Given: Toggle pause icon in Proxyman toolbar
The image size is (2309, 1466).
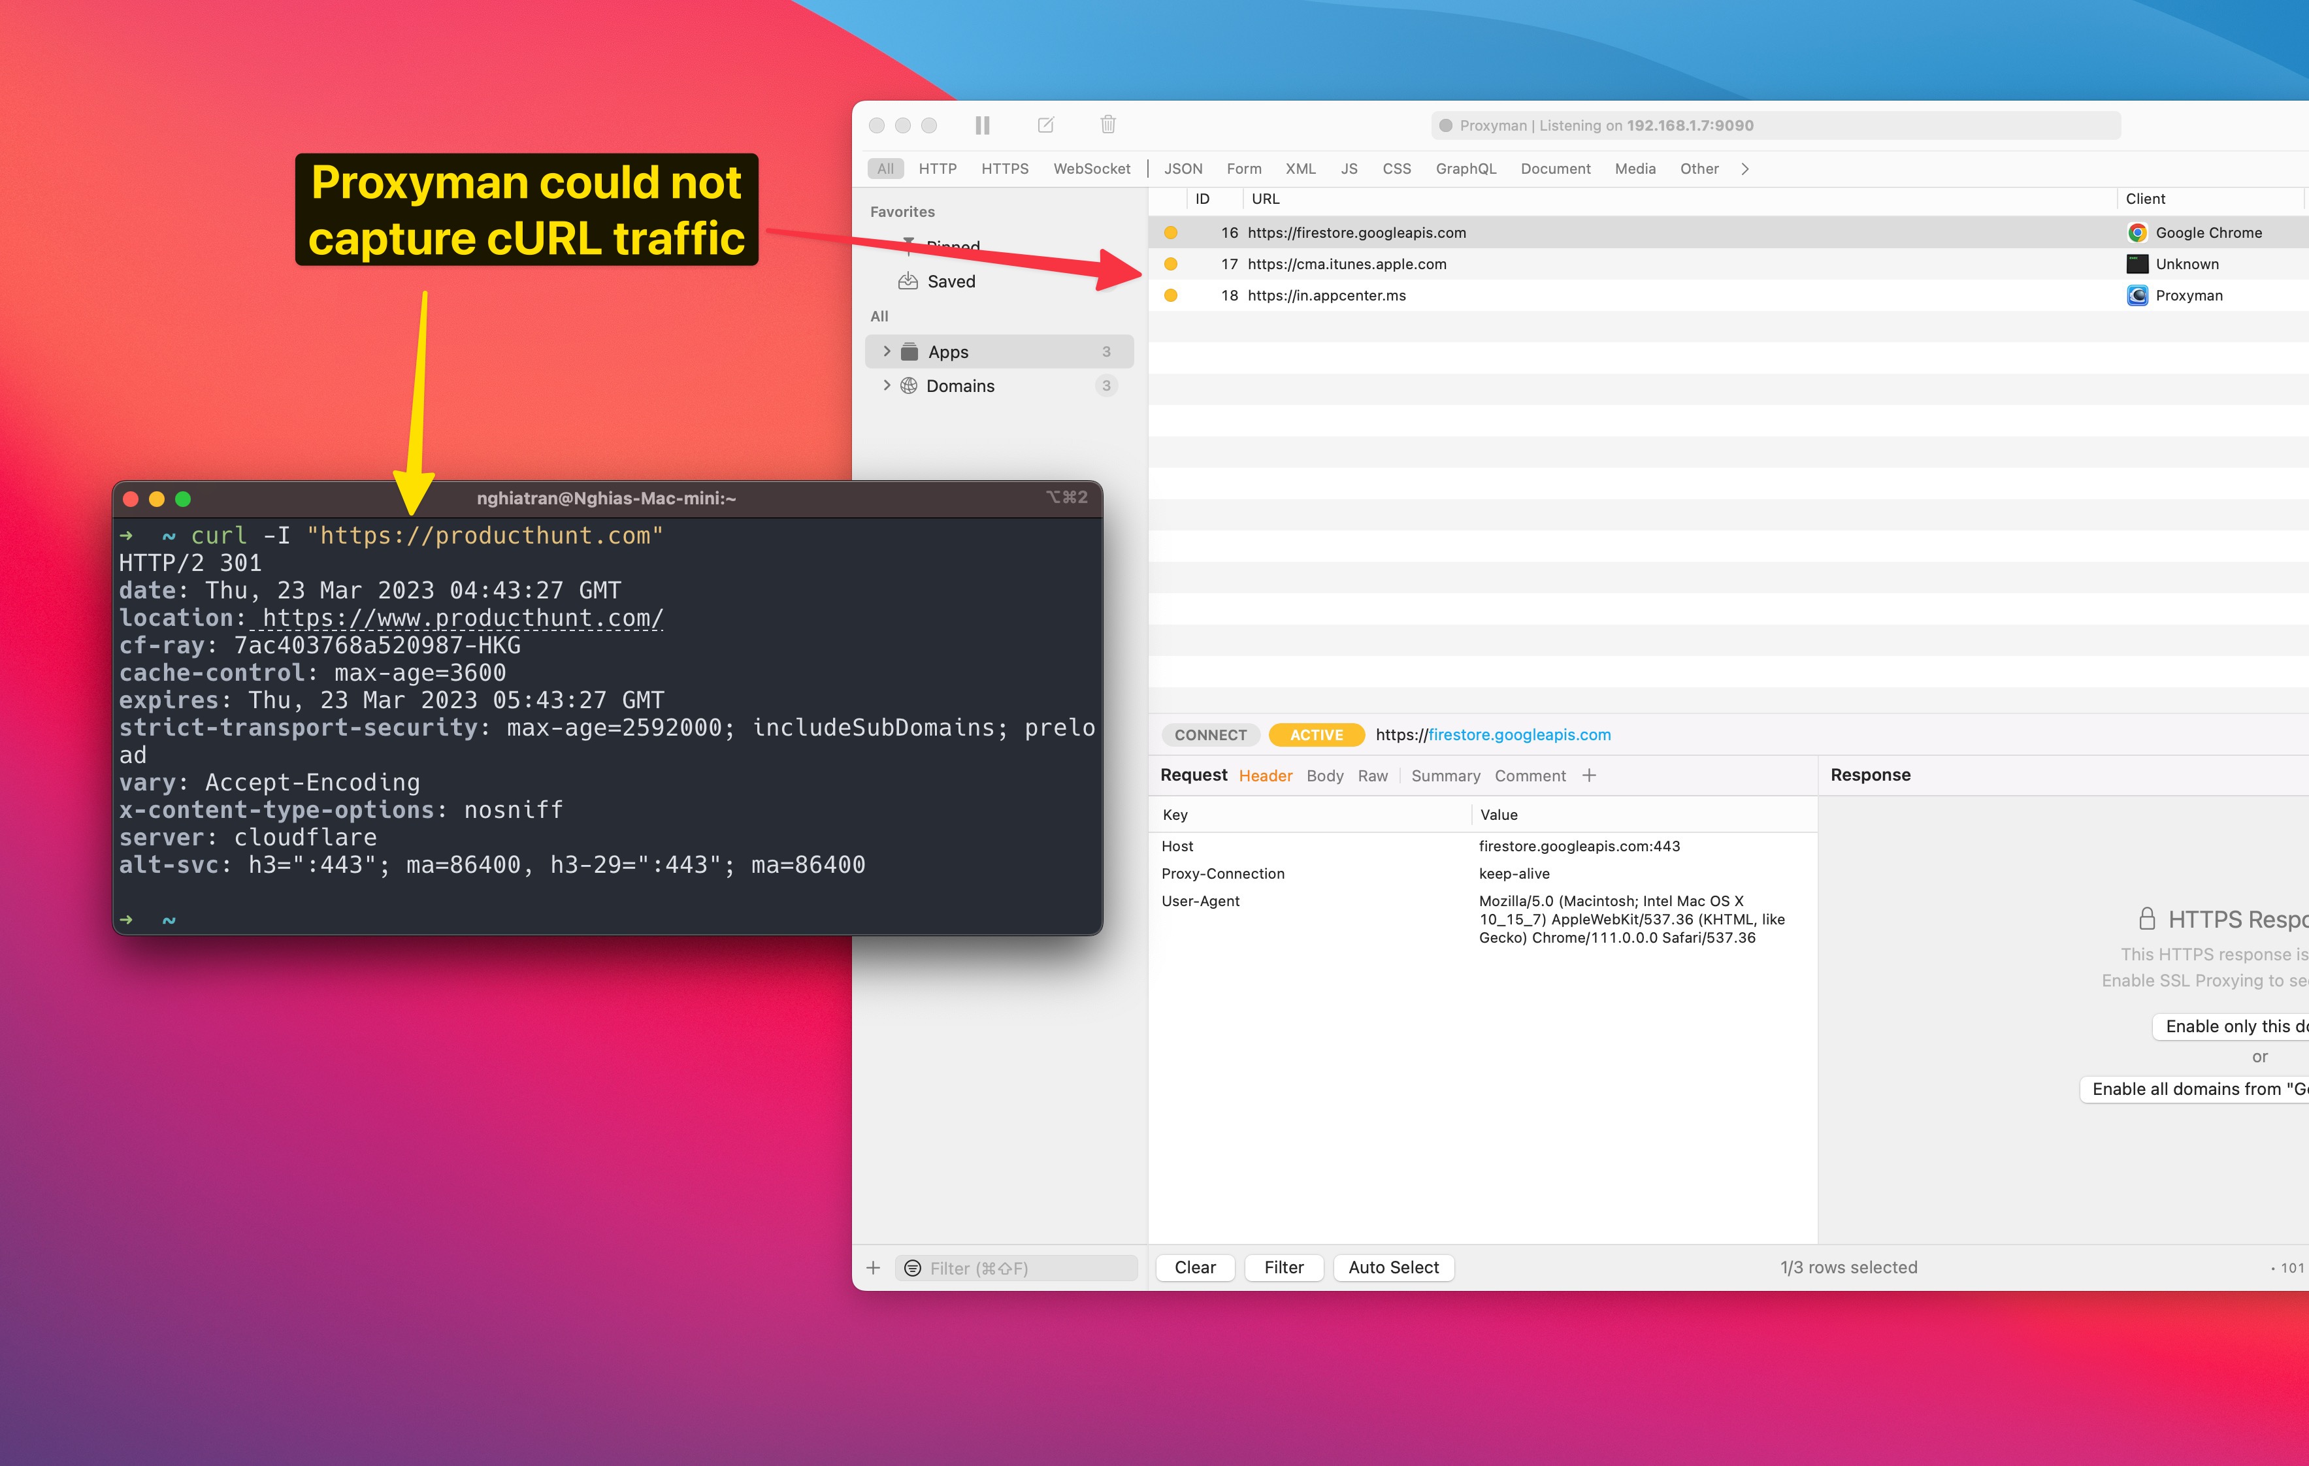Looking at the screenshot, I should [x=983, y=126].
